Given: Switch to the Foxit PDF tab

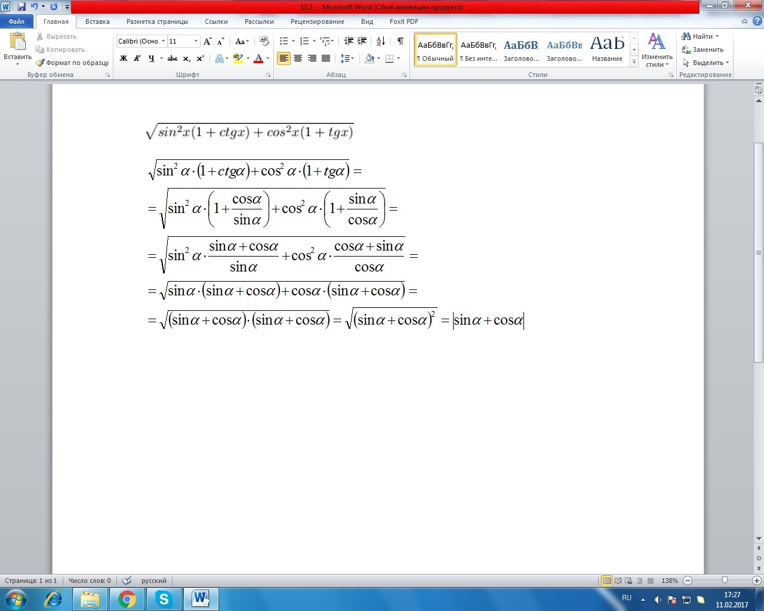Looking at the screenshot, I should coord(404,21).
